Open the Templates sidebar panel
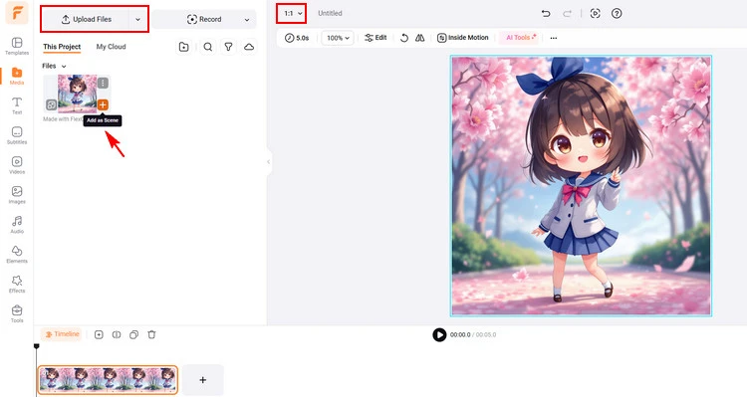This screenshot has height=397, width=747. click(x=17, y=46)
